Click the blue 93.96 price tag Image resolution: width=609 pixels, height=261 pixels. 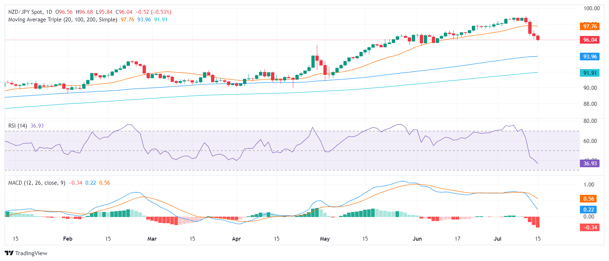[x=590, y=57]
